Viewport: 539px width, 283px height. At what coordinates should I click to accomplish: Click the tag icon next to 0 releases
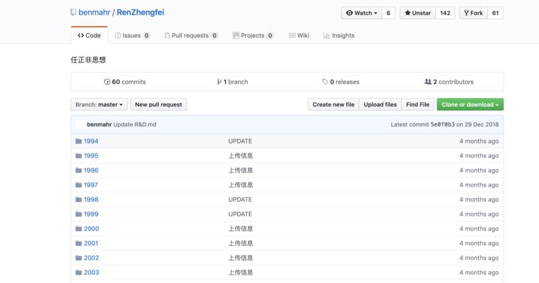click(x=325, y=82)
